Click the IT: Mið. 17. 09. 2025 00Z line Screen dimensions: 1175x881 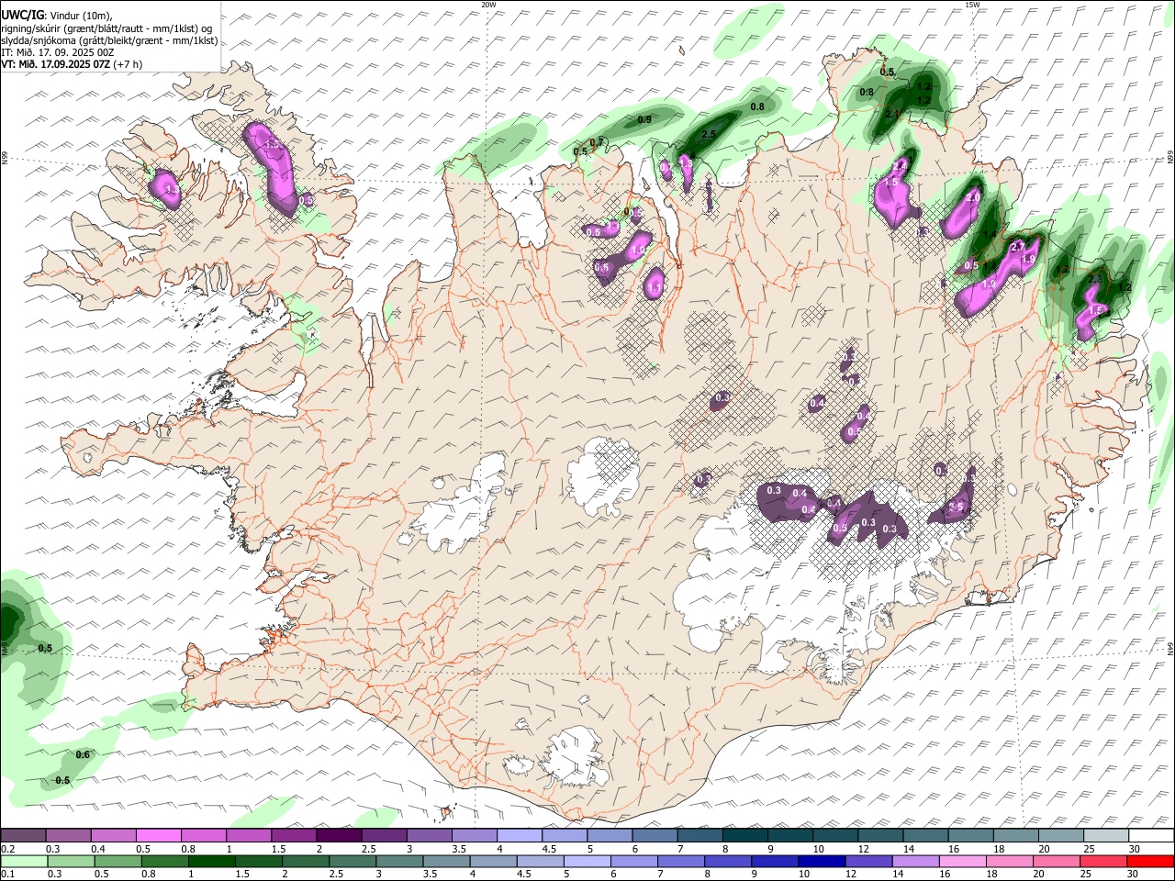[58, 52]
